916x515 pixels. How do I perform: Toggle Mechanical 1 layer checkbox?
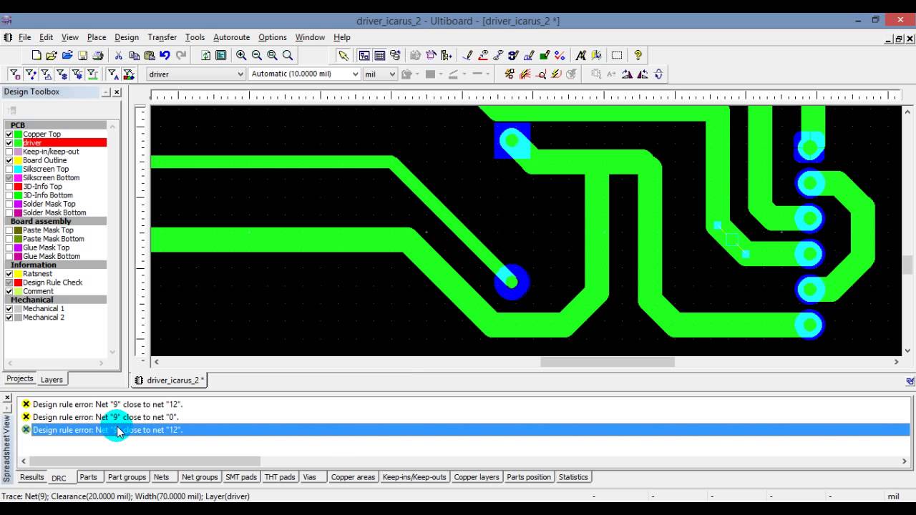point(9,308)
